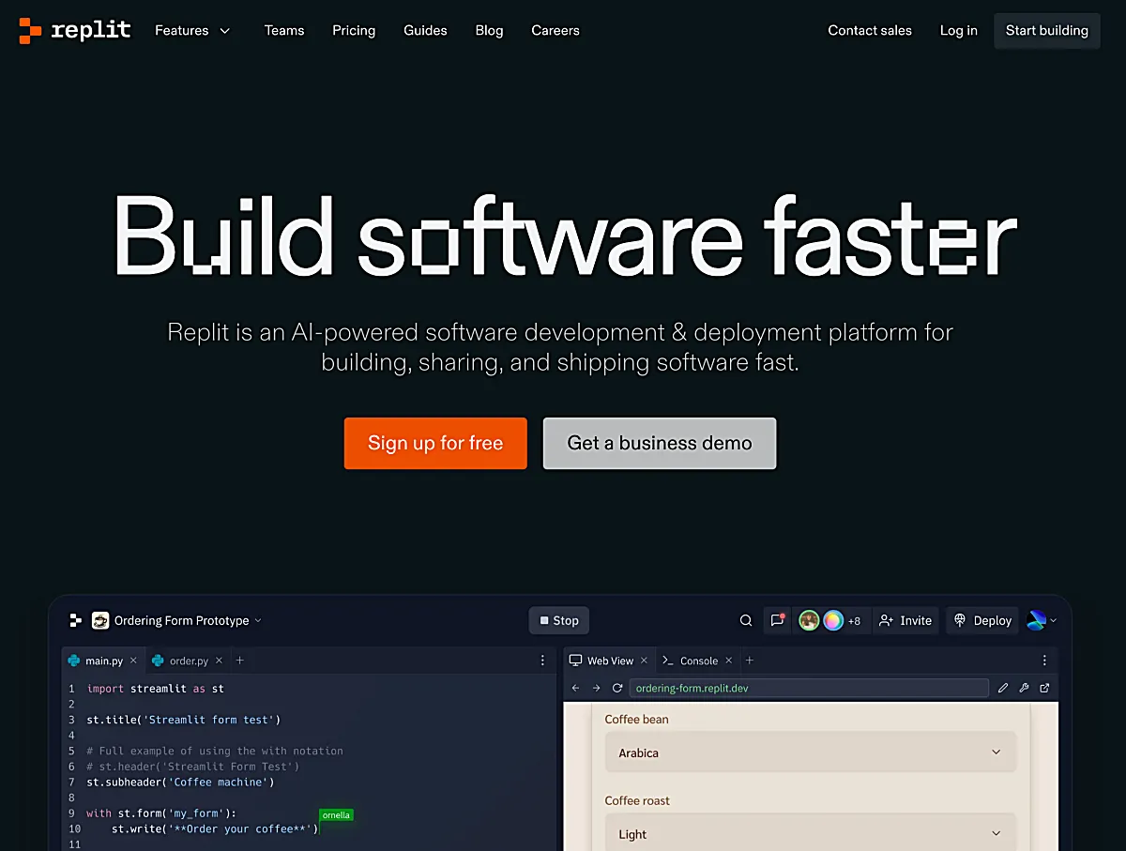
Task: Go to the Pricing page
Action: (x=354, y=30)
